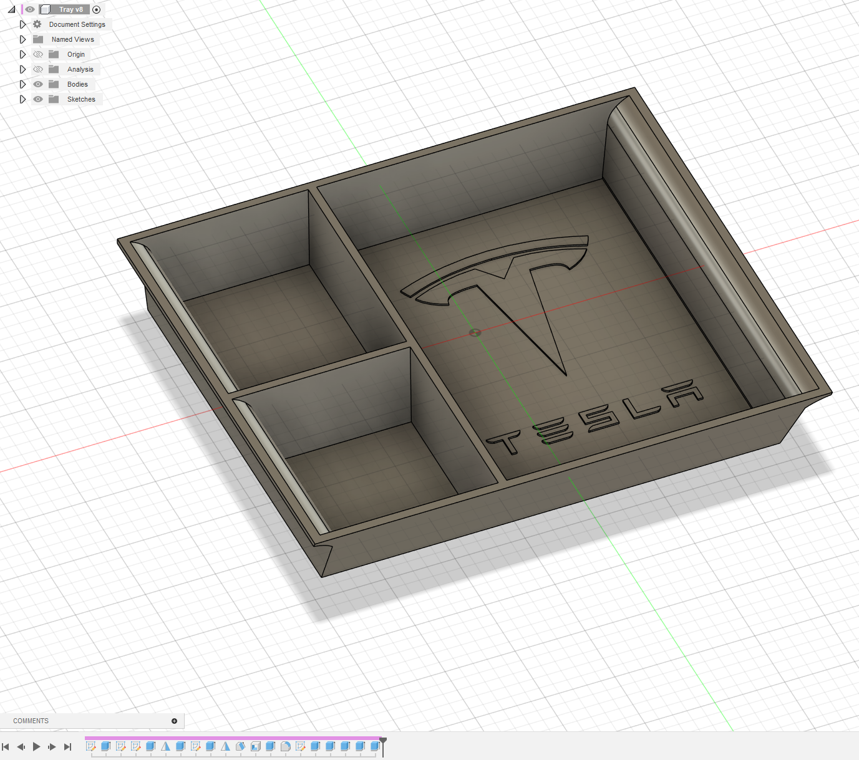859x760 pixels.
Task: Click the Origin folder icon
Action: (x=54, y=54)
